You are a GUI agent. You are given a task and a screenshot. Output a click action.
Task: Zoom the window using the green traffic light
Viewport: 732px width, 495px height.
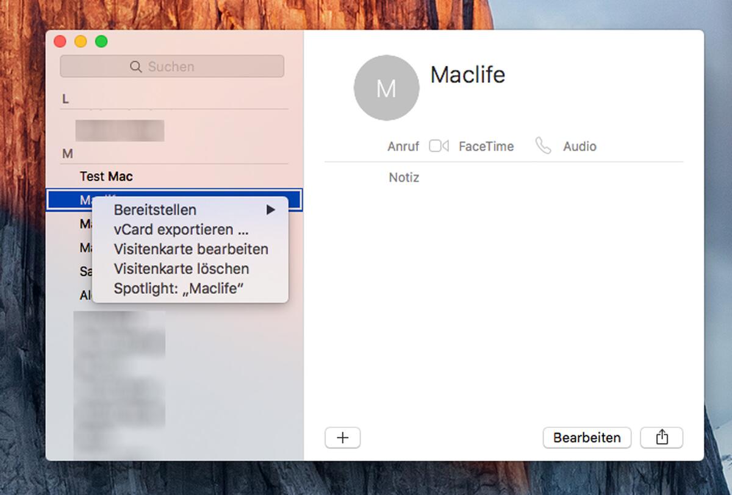pyautogui.click(x=100, y=41)
